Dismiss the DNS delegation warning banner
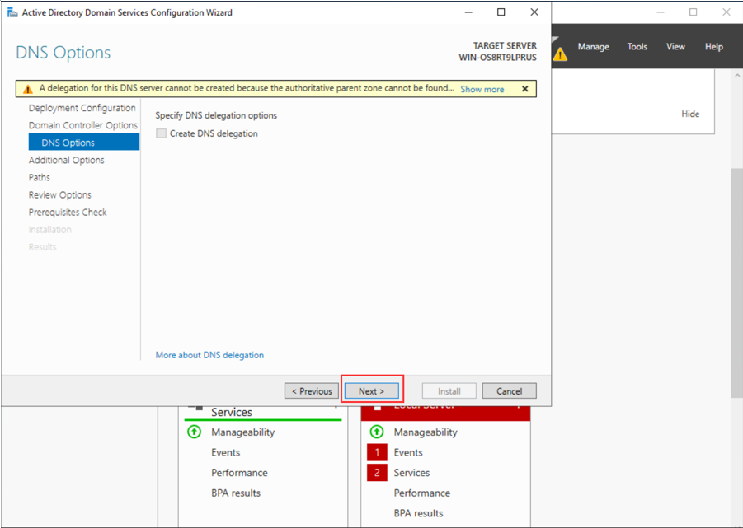Image resolution: width=743 pixels, height=528 pixels. (524, 89)
